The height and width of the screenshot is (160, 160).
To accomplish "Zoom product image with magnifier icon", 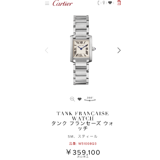I will [72, 99].
